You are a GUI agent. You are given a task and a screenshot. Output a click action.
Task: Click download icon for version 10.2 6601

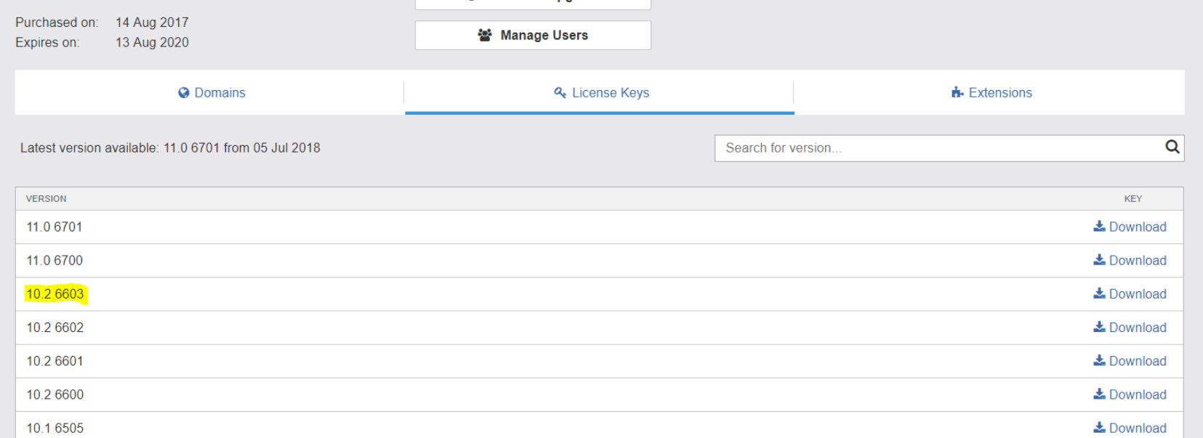click(1099, 361)
